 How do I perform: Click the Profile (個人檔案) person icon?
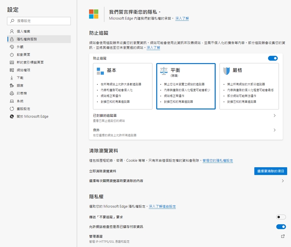[x=12, y=31]
